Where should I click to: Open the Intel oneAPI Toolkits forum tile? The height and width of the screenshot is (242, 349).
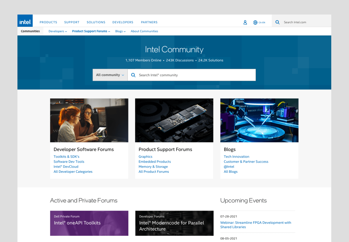(89, 223)
